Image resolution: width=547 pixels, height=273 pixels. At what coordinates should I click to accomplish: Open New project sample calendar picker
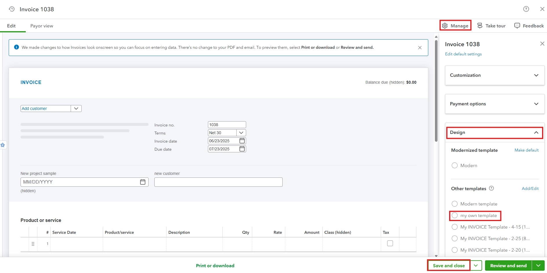[x=143, y=182]
